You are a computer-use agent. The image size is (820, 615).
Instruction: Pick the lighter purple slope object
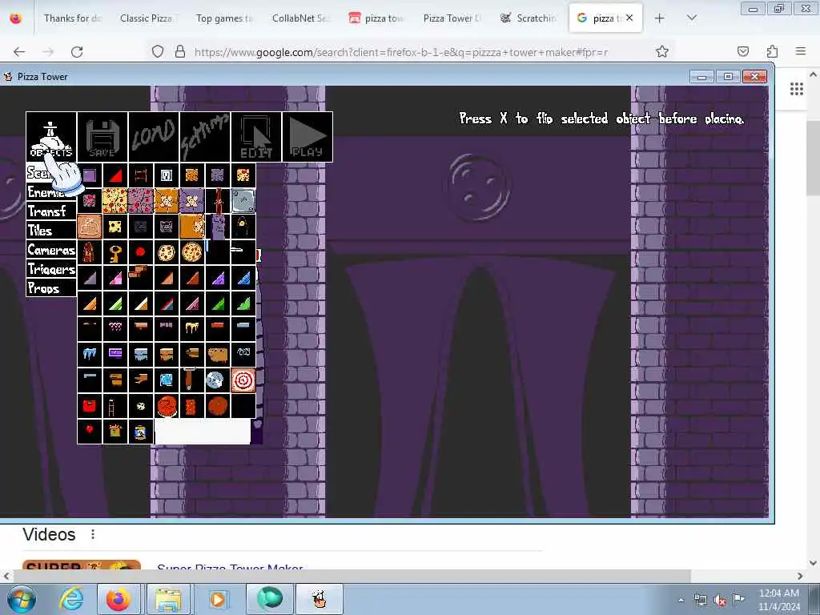(218, 278)
